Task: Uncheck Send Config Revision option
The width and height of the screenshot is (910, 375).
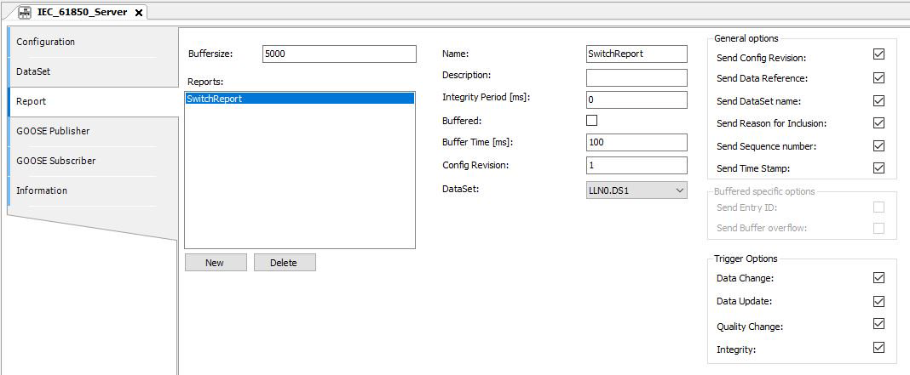Action: coord(878,54)
